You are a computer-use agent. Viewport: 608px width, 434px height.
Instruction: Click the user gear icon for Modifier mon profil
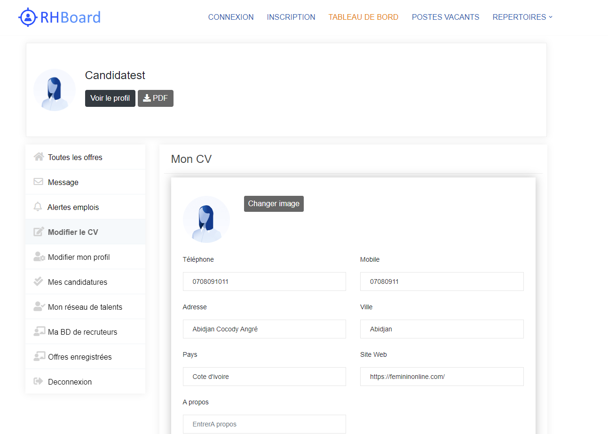point(39,257)
